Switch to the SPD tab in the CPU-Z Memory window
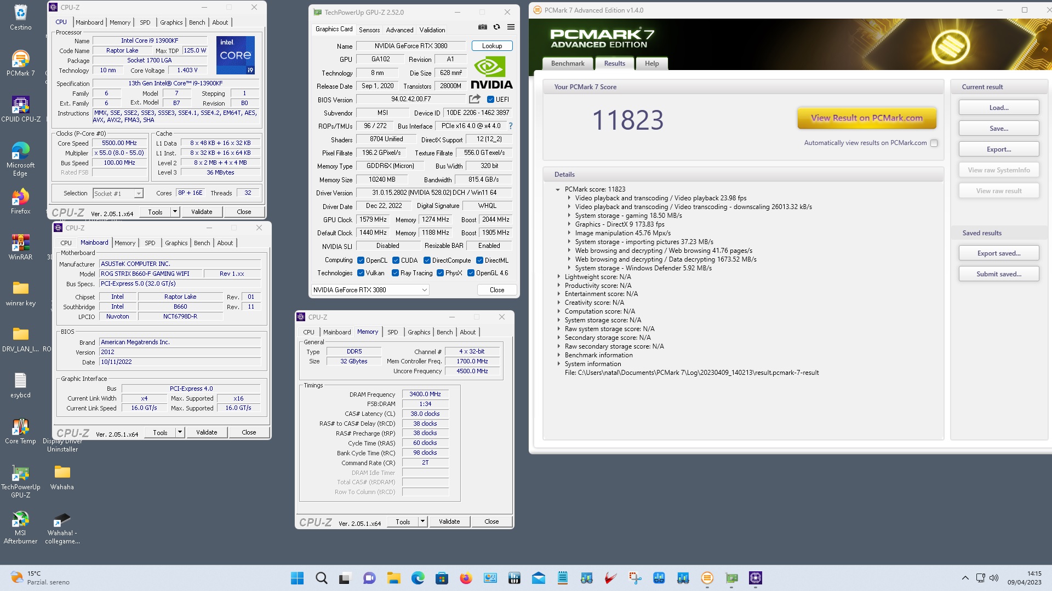The width and height of the screenshot is (1052, 591). tap(393, 332)
